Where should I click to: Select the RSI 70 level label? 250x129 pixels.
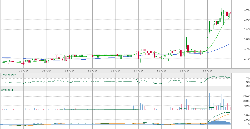tap(248, 79)
